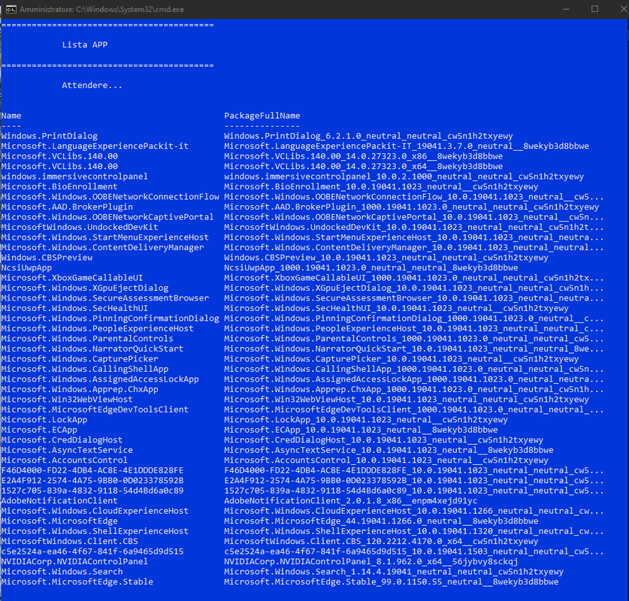This screenshot has width=629, height=601.
Task: Click full name 'NcsiUwpApp_1000.19041.1023.0_neutral_neutral_8wekyb3d8bbwe'
Action: [370, 267]
